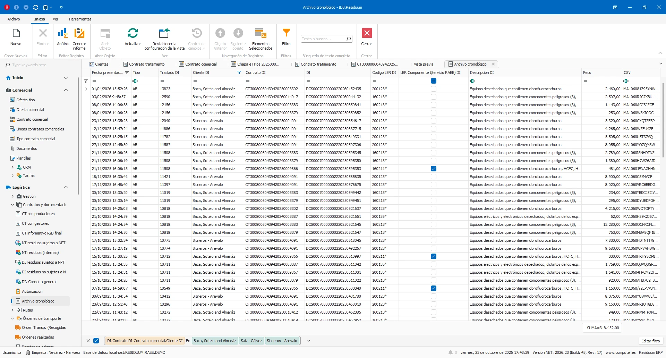Image resolution: width=666 pixels, height=358 pixels.
Task: Click the Editar filtro button
Action: click(x=650, y=341)
